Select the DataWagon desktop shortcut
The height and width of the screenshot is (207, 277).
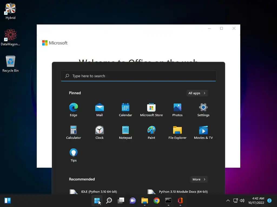[11, 37]
